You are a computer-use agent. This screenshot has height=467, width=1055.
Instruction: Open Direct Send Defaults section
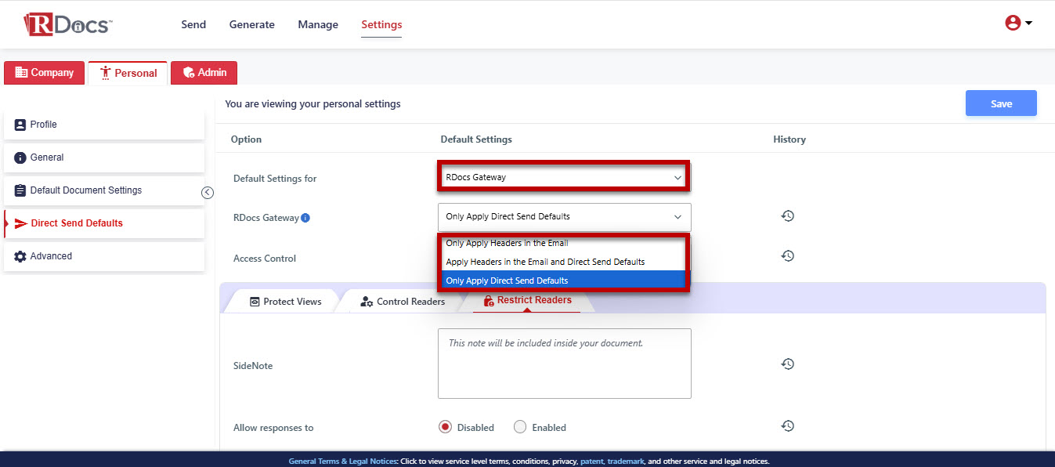tap(104, 223)
